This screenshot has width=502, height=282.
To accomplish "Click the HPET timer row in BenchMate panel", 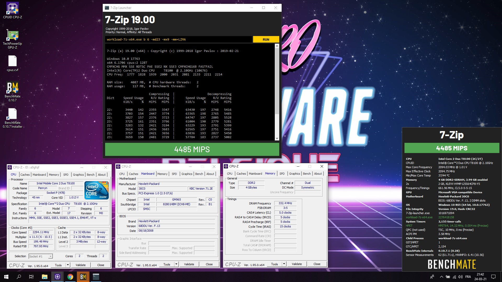I will (x=447, y=226).
